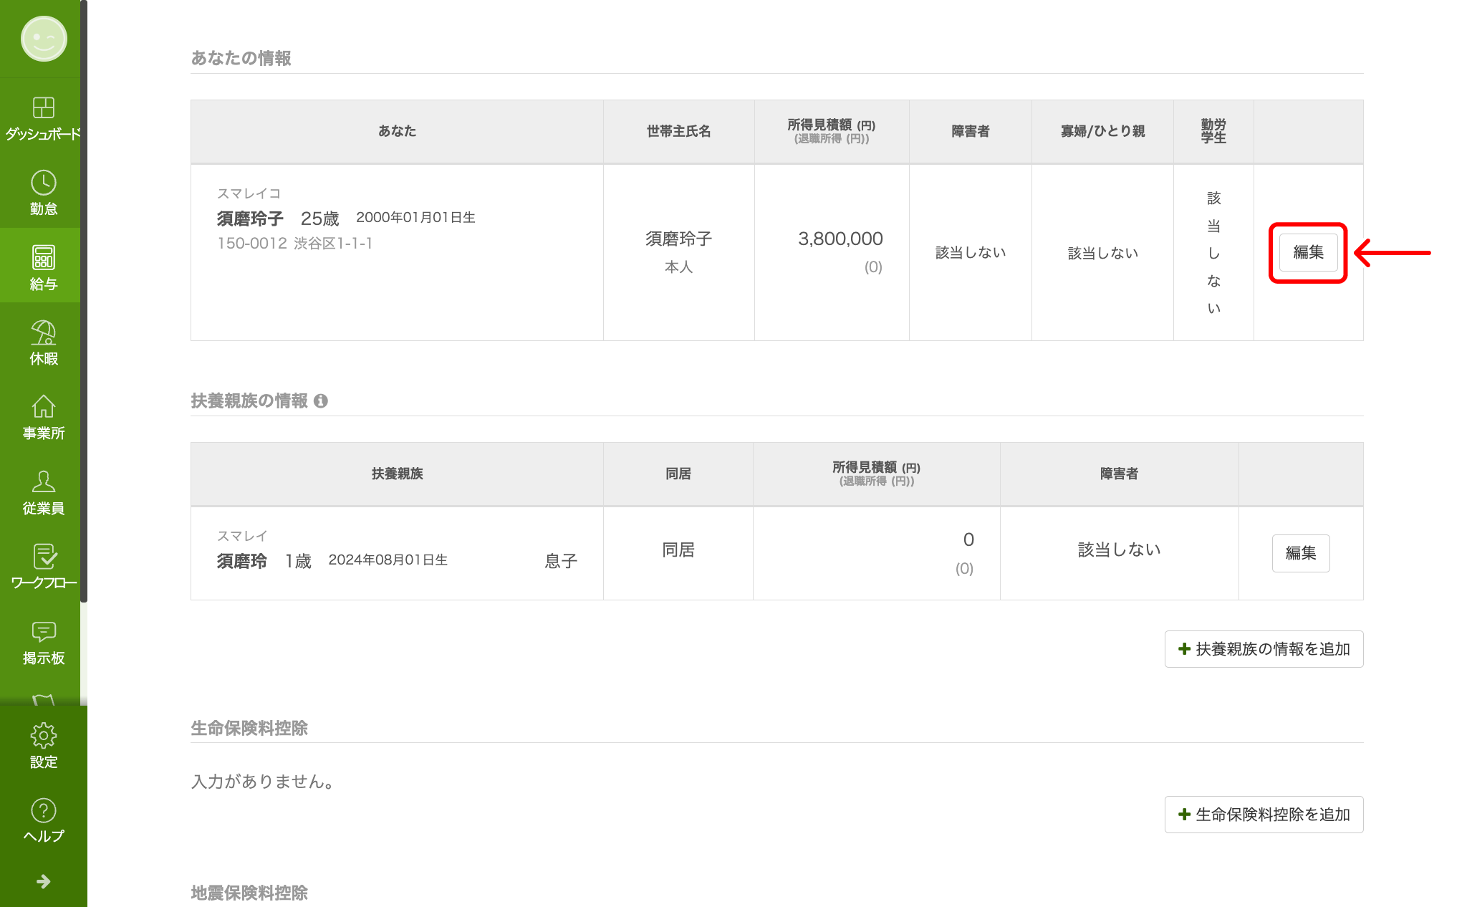Add dependent info with 扶養親族の情報を追加
The height and width of the screenshot is (907, 1467).
[1264, 649]
